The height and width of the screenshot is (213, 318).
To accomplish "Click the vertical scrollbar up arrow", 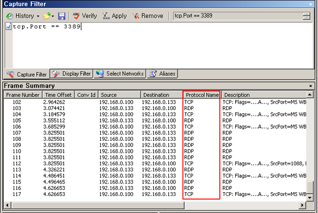I will click(310, 95).
